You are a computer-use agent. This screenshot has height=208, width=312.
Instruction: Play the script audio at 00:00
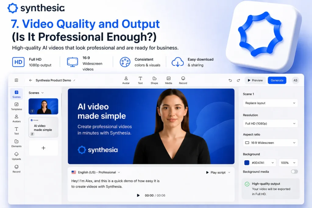(x=138, y=195)
